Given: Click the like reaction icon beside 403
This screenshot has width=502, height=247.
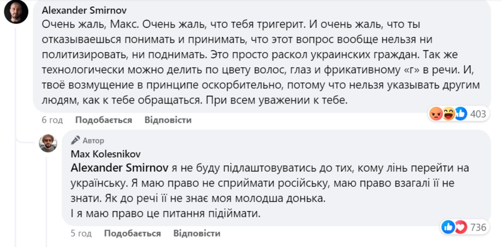Looking at the screenshot, I should (461, 114).
